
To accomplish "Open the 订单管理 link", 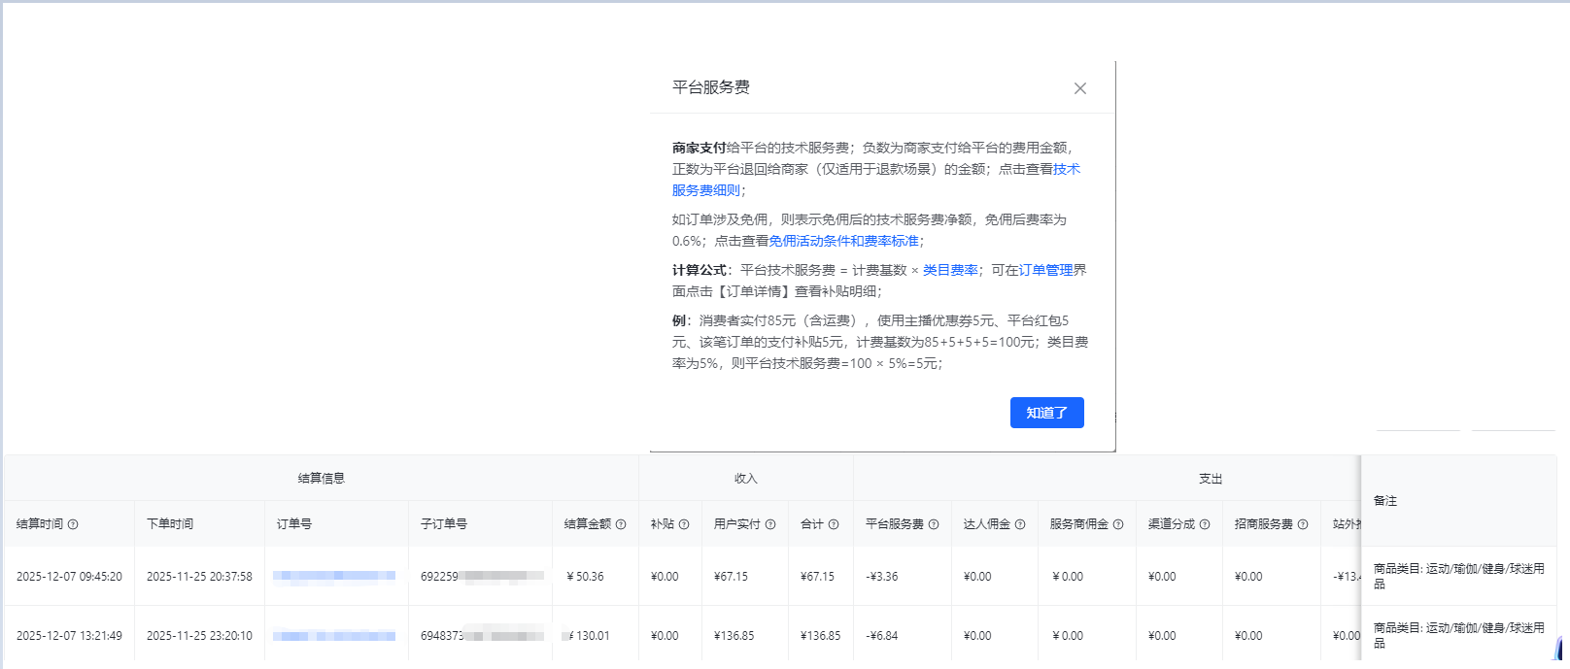I will [1046, 270].
